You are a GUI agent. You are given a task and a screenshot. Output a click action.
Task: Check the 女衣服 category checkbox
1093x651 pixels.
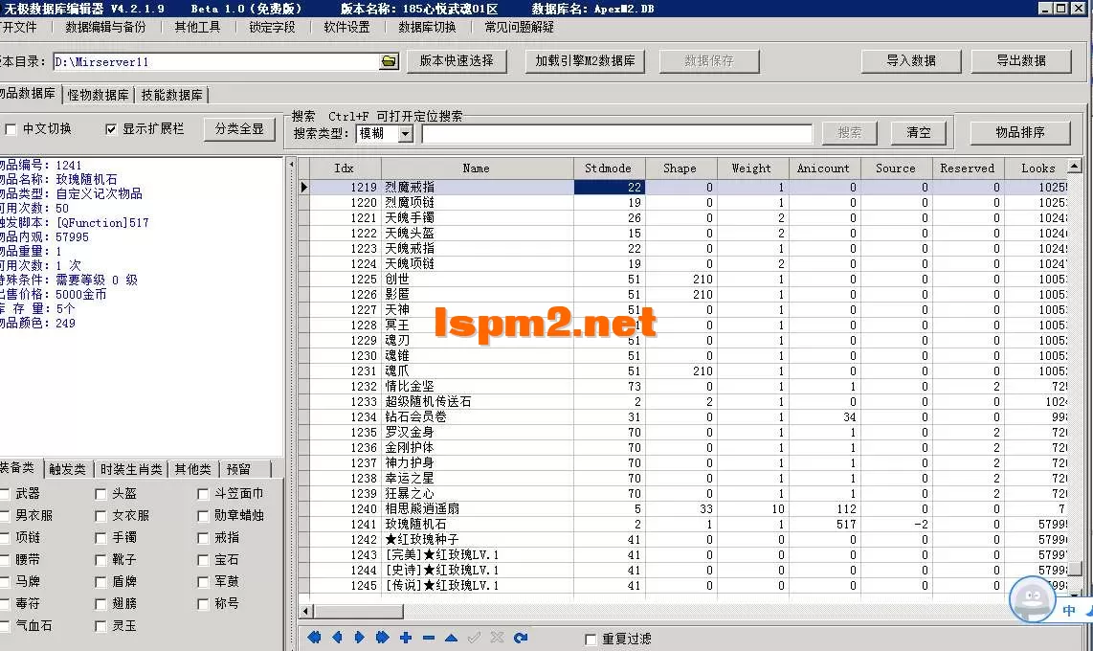(x=100, y=516)
